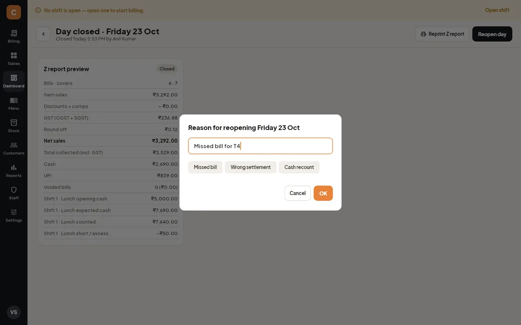Click the Bills · covers row label
521x325 pixels.
click(58, 83)
